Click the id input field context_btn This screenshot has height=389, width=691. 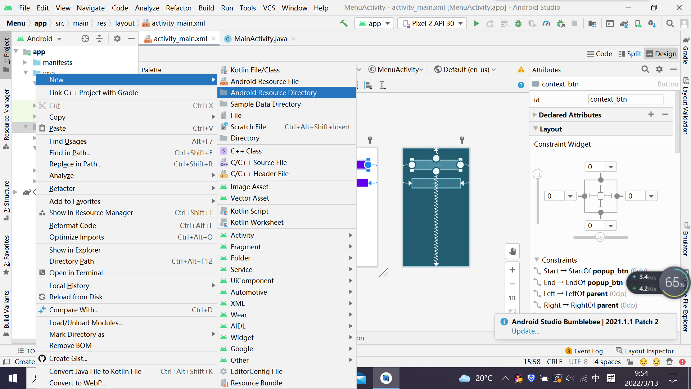click(x=625, y=99)
